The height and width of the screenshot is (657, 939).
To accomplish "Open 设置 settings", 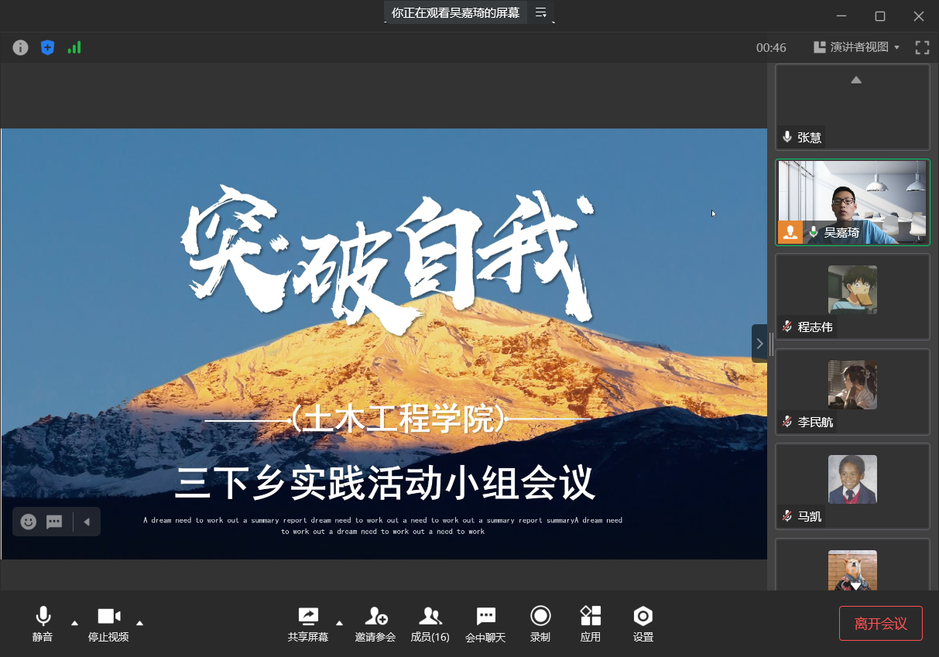I will point(643,624).
